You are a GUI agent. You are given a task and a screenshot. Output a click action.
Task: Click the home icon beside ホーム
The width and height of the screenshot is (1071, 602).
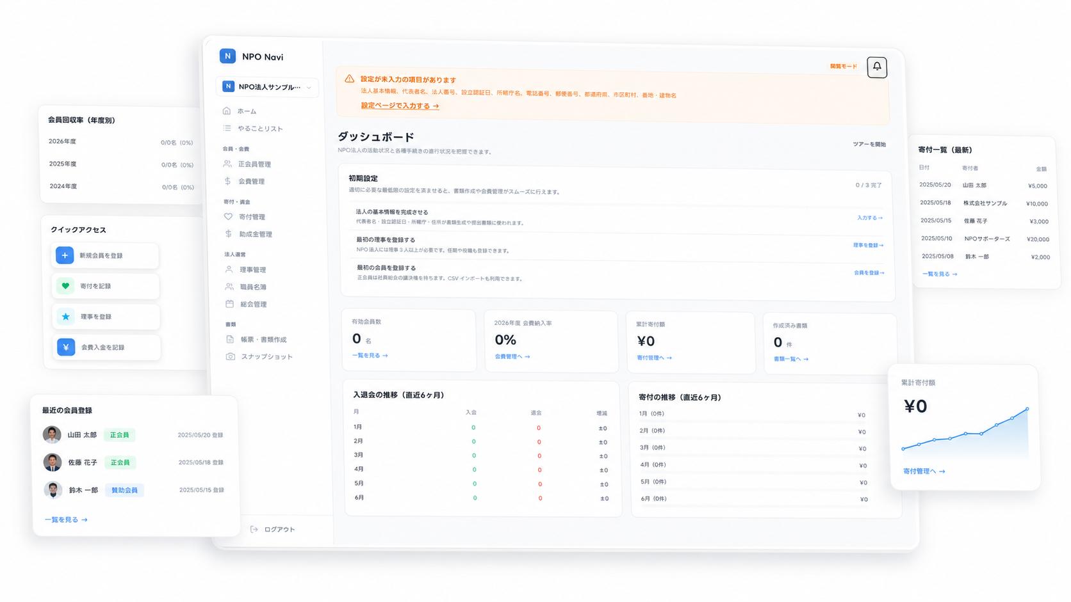(226, 111)
